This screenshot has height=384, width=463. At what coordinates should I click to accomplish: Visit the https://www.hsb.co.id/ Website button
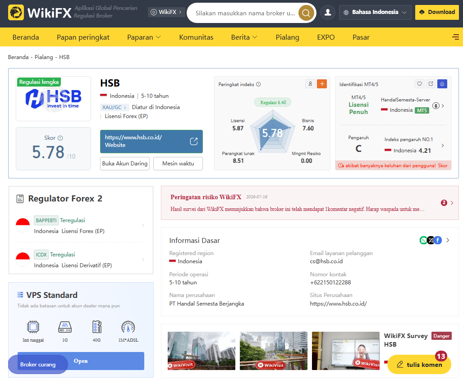151,142
